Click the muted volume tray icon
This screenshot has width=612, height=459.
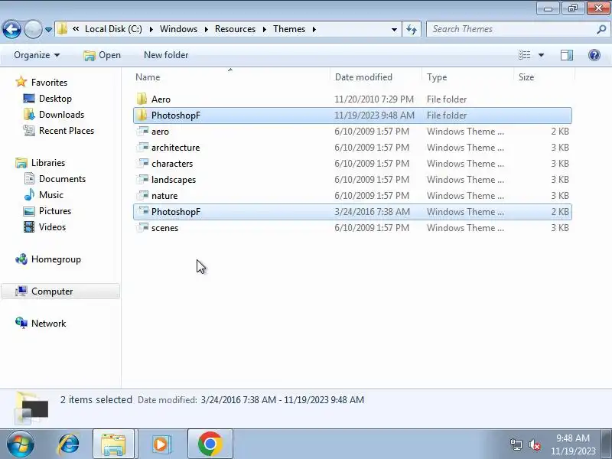534,444
